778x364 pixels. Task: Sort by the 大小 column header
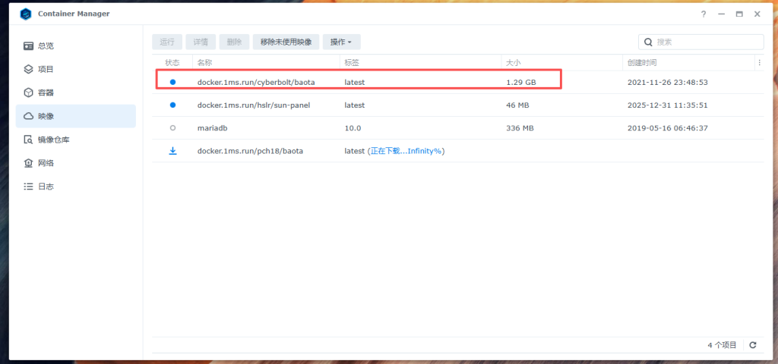(x=561, y=63)
